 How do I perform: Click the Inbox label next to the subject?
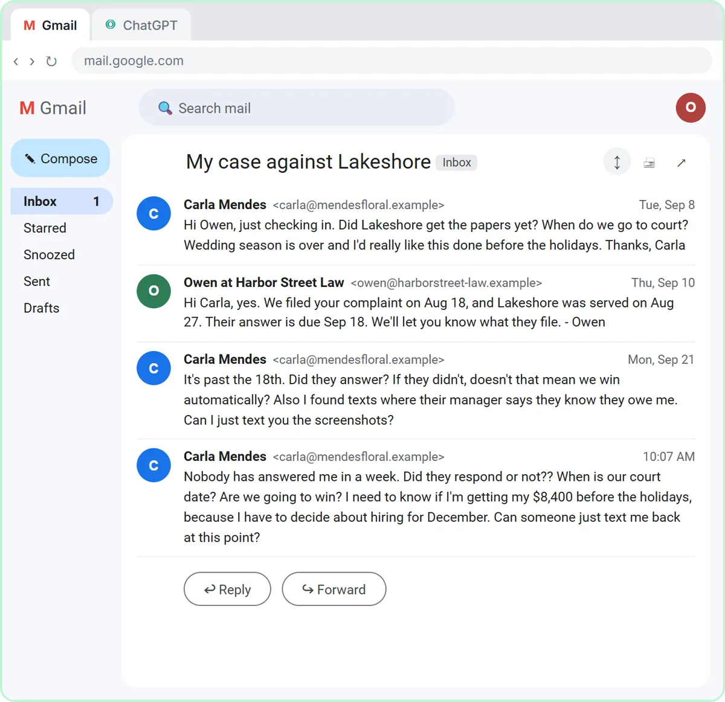click(x=457, y=163)
